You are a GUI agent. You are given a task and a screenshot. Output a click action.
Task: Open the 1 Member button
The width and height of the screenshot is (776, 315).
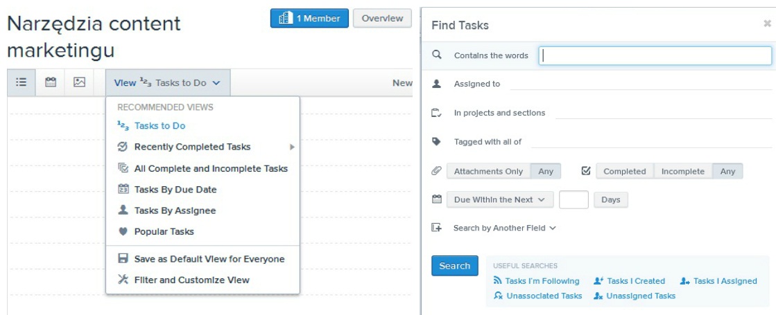coord(309,18)
